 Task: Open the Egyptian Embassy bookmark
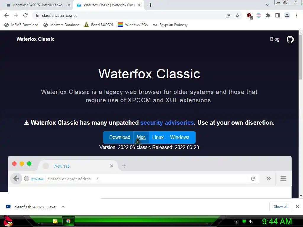170,25
